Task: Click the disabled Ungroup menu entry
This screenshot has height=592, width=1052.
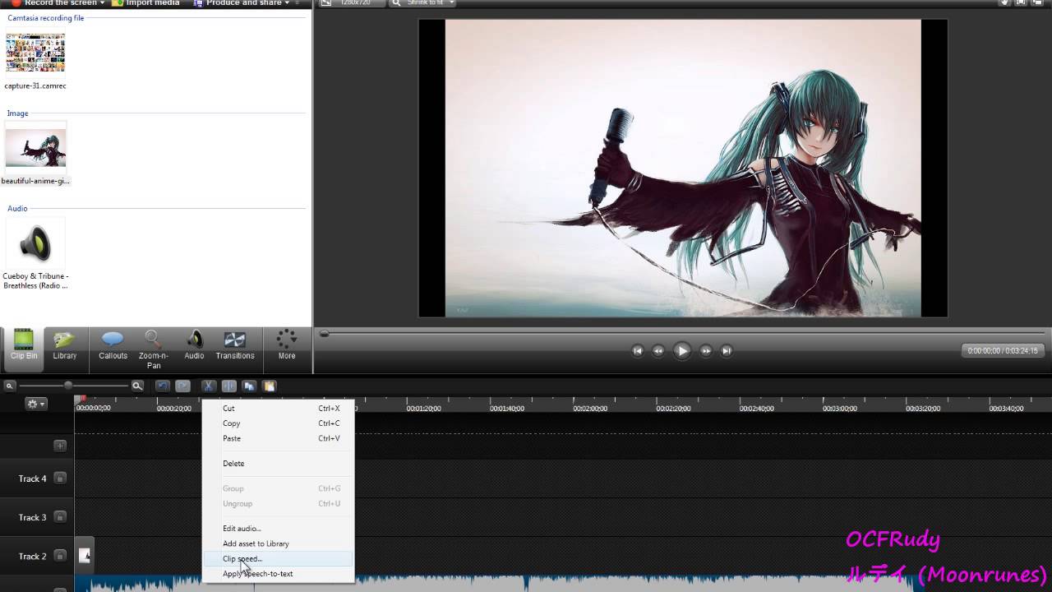Action: pos(279,503)
